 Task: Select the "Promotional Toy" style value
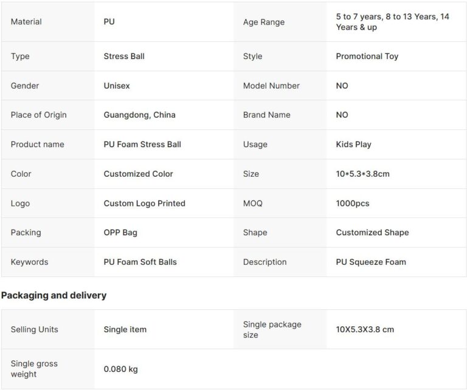click(367, 56)
